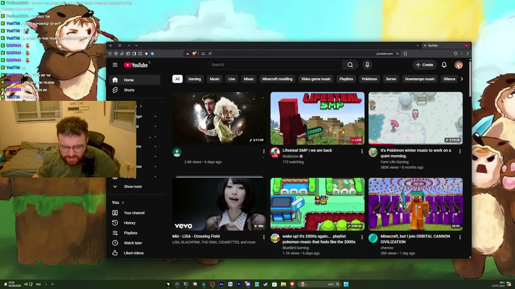Filter the feed by Minecraft modding

[277, 79]
